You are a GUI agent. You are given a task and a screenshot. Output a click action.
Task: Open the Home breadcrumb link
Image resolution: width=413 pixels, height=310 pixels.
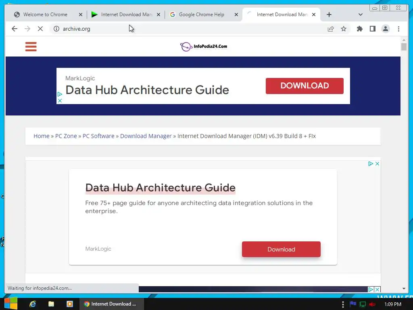[x=42, y=136]
